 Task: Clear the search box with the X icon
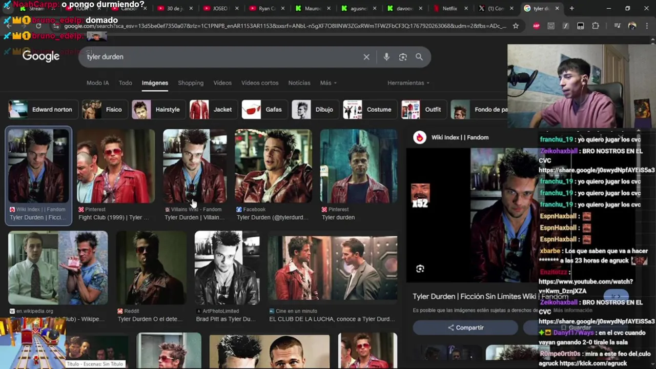coord(366,57)
